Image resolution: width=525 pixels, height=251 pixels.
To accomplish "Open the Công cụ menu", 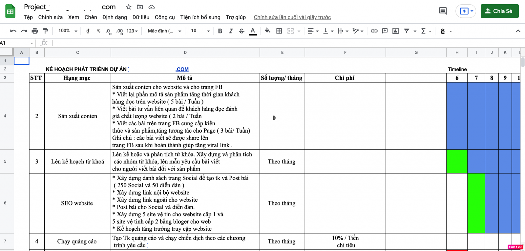I will 165,17.
